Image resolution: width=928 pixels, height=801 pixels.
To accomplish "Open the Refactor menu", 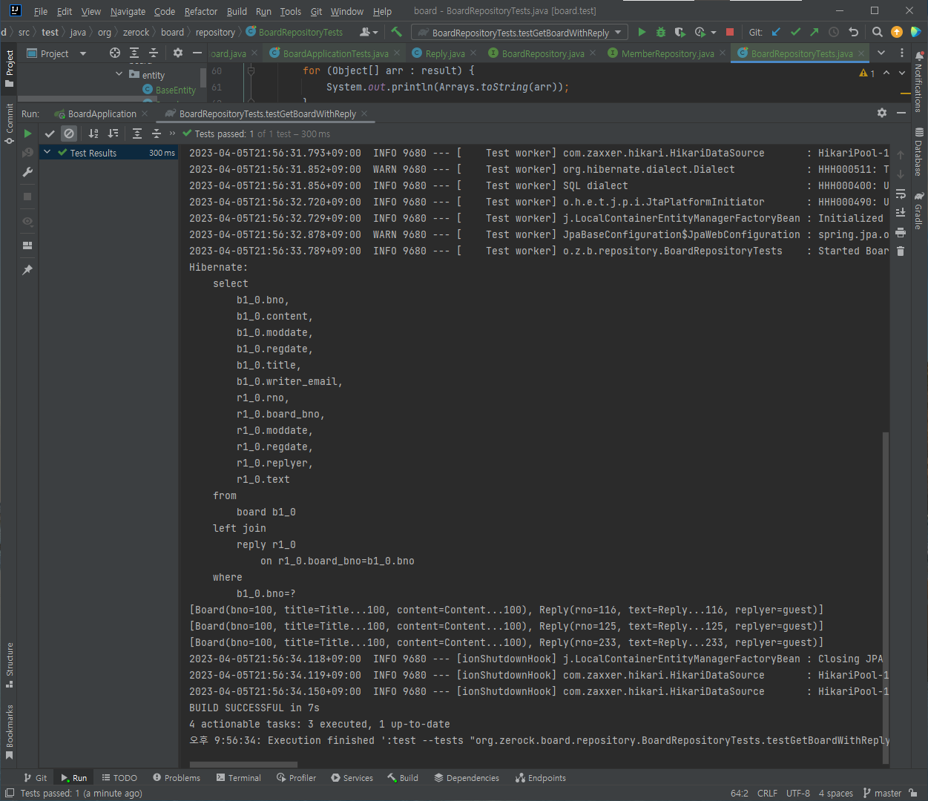I will point(201,11).
